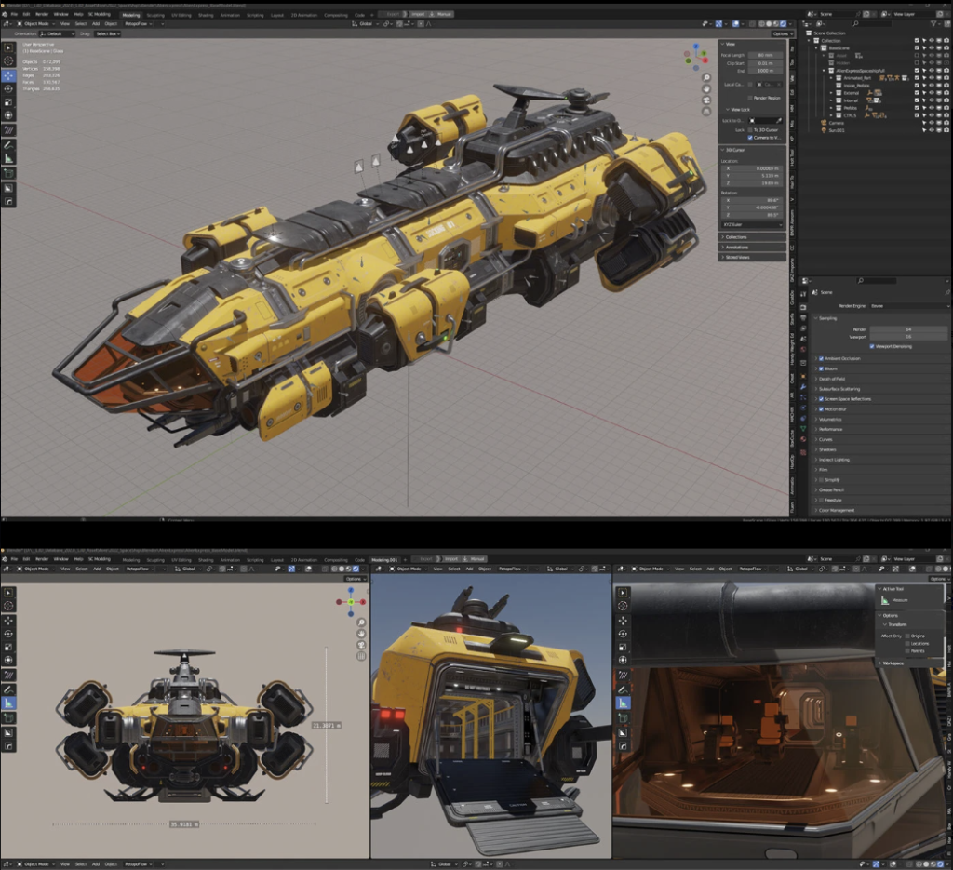Select the Measure tool in top viewport toolbar

[x=8, y=158]
